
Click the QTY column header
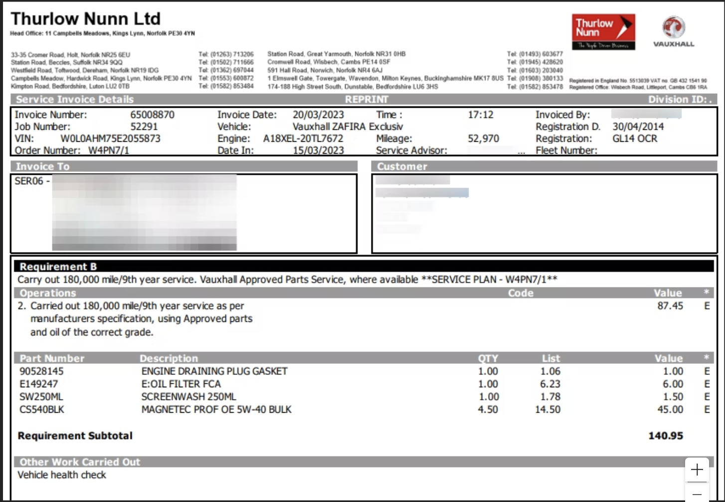pyautogui.click(x=488, y=358)
